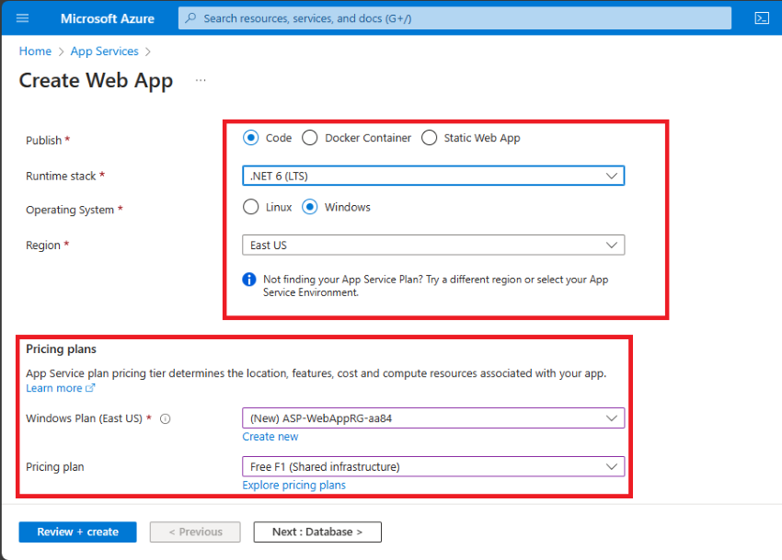
Task: Click the Microsoft Azure logo
Action: point(107,17)
